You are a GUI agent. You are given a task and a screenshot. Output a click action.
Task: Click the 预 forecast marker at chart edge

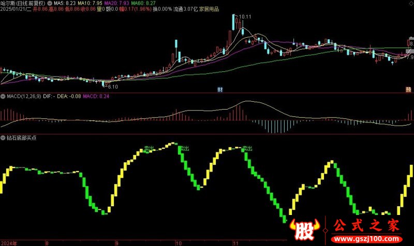408,89
